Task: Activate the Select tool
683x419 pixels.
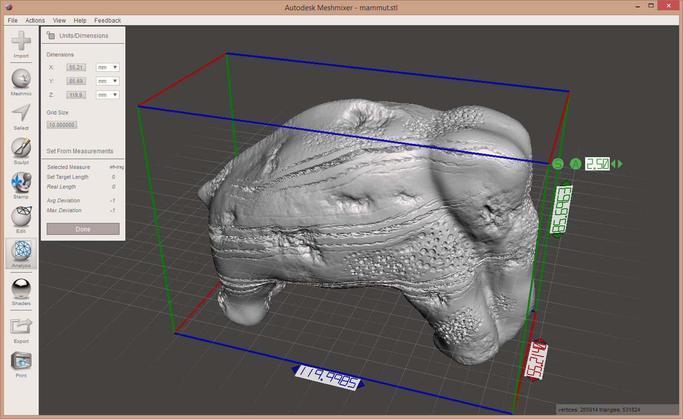Action: pos(21,113)
